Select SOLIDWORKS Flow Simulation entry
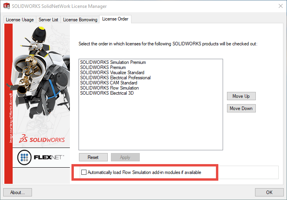Screen dimensions: 287x200 pyautogui.click(x=109, y=88)
